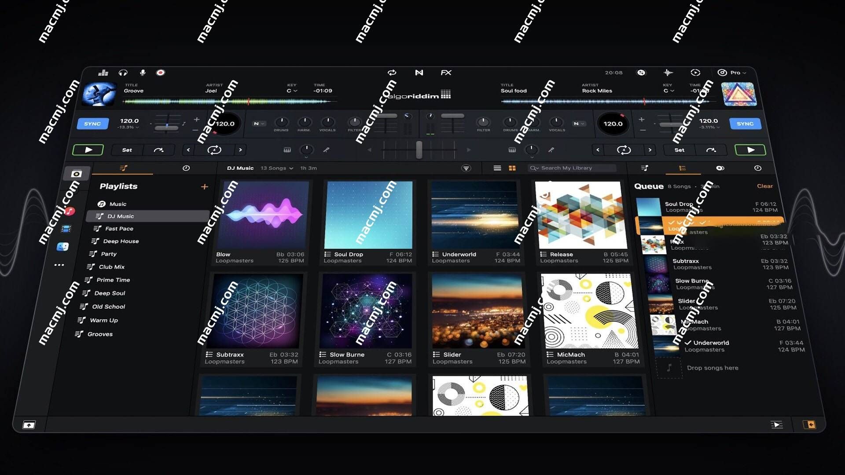The width and height of the screenshot is (845, 475).
Task: Expand 13 Songs sort dropdown
Action: [277, 168]
